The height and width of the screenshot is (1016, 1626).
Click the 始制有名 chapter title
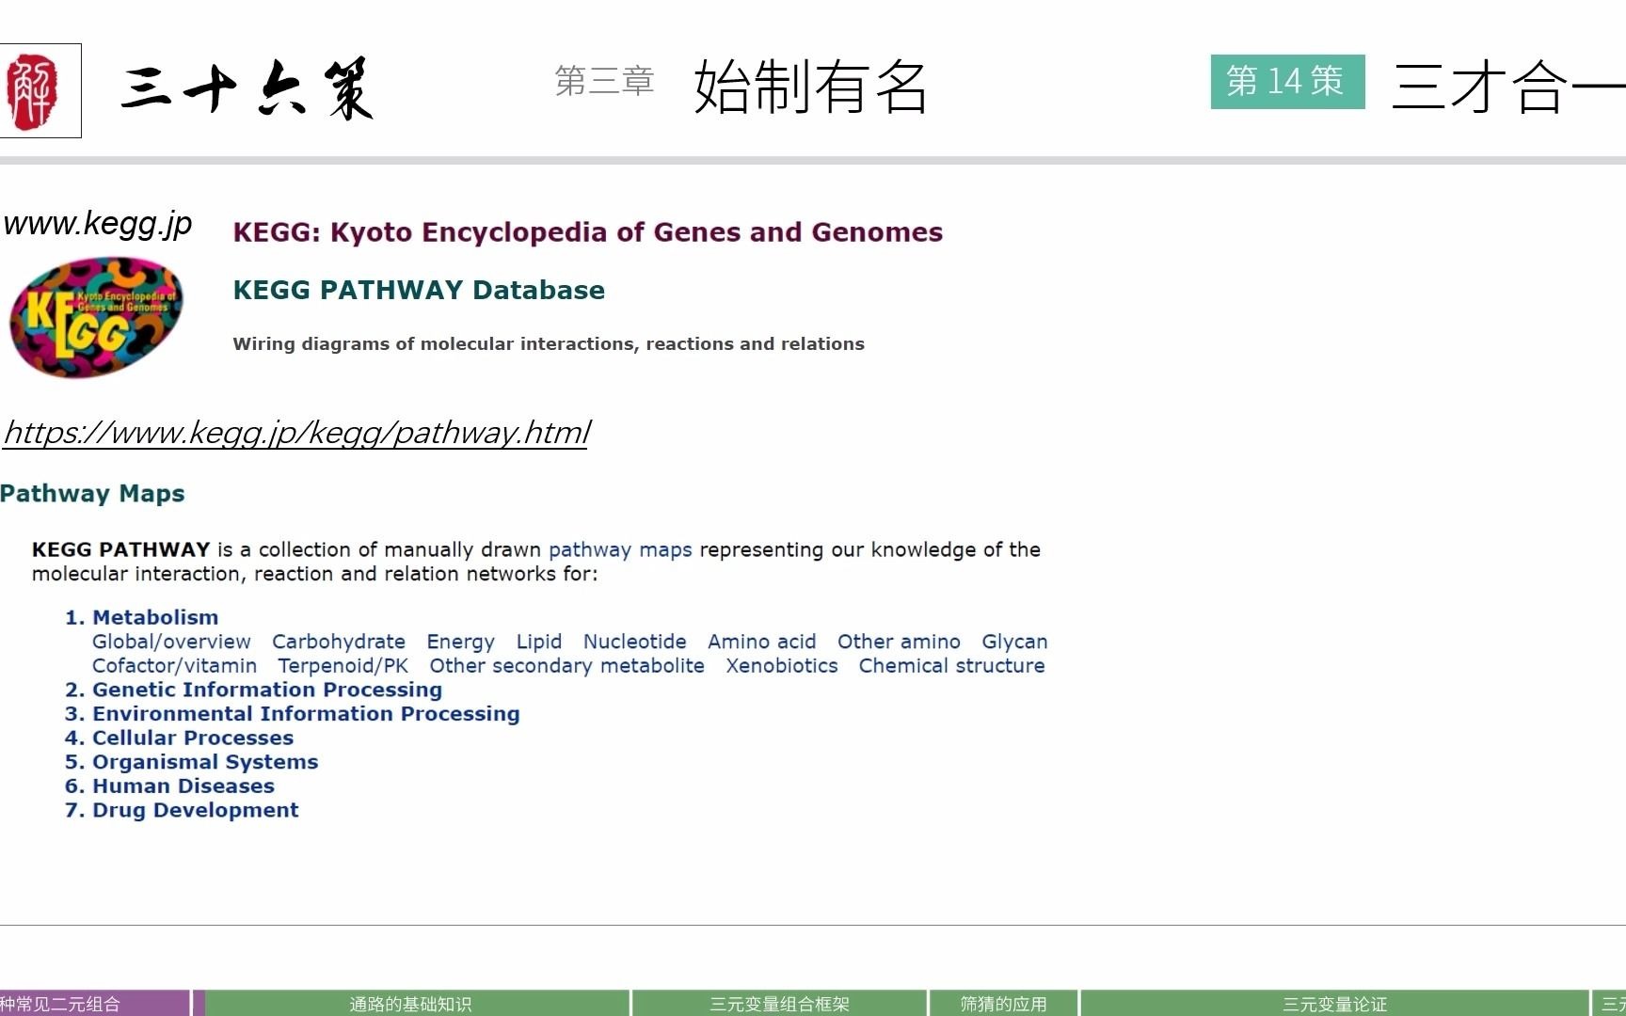click(811, 87)
